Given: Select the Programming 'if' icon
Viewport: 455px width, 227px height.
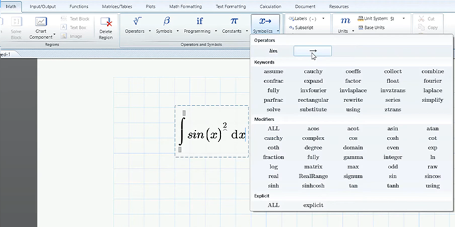Looking at the screenshot, I should 200,21.
